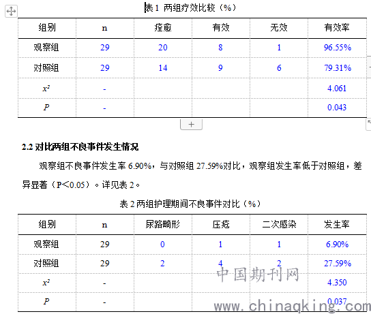The image size is (371, 314).
Task: Click the 27.59% cell in Table 2
Action: (x=338, y=264)
